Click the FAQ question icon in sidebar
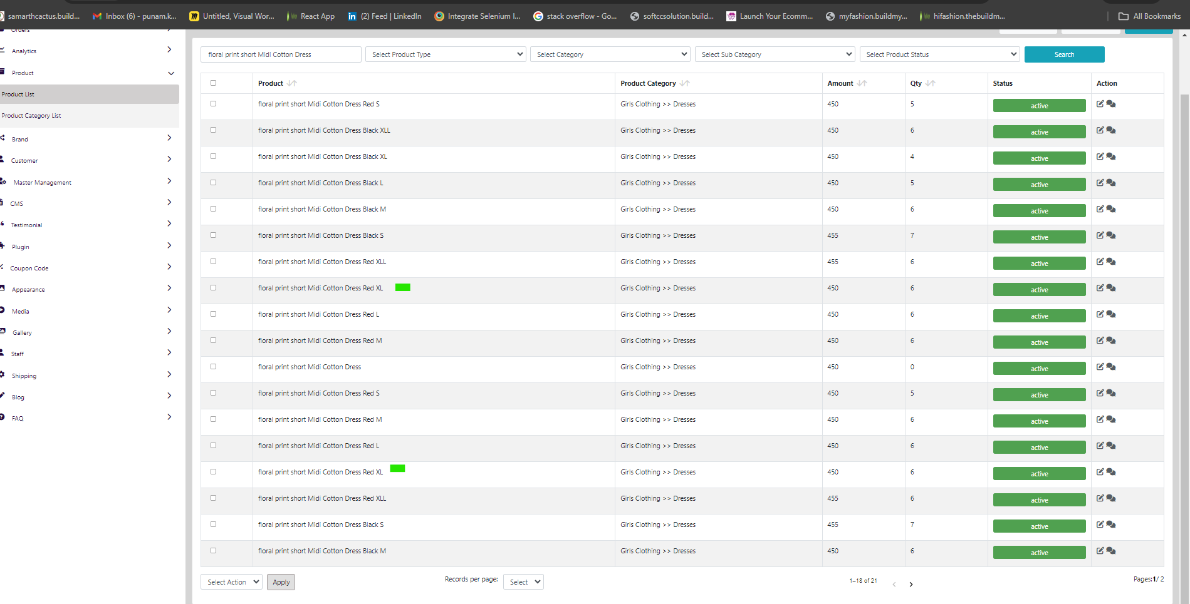This screenshot has width=1190, height=604. (x=3, y=417)
